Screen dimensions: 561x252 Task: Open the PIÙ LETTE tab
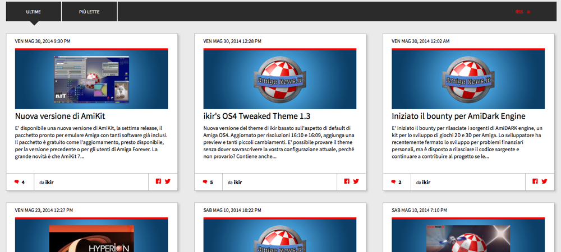(x=89, y=12)
